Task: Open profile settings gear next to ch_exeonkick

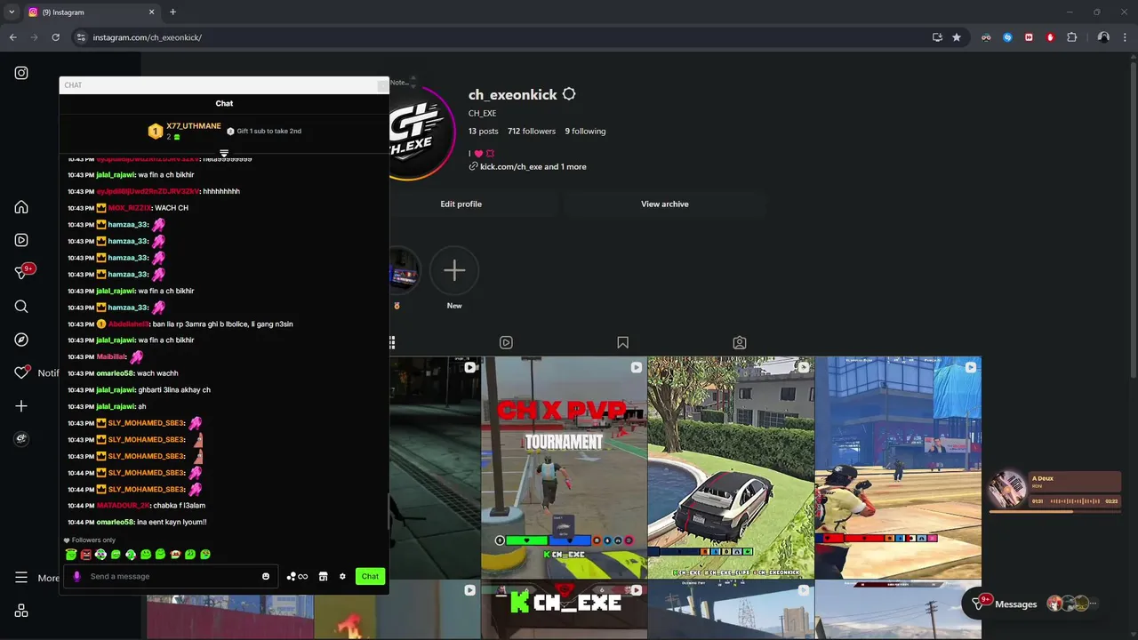Action: click(x=569, y=94)
